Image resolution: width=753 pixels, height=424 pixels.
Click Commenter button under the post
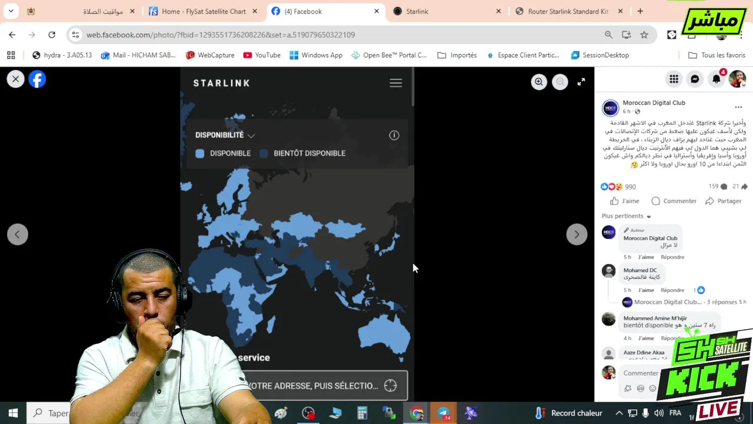pos(674,201)
